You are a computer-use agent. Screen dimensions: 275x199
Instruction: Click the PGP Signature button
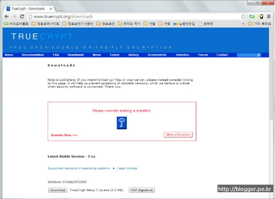142,190
